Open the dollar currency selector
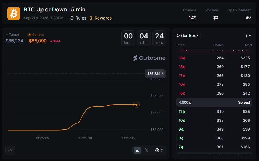This screenshot has width=259, height=161. coord(159,150)
